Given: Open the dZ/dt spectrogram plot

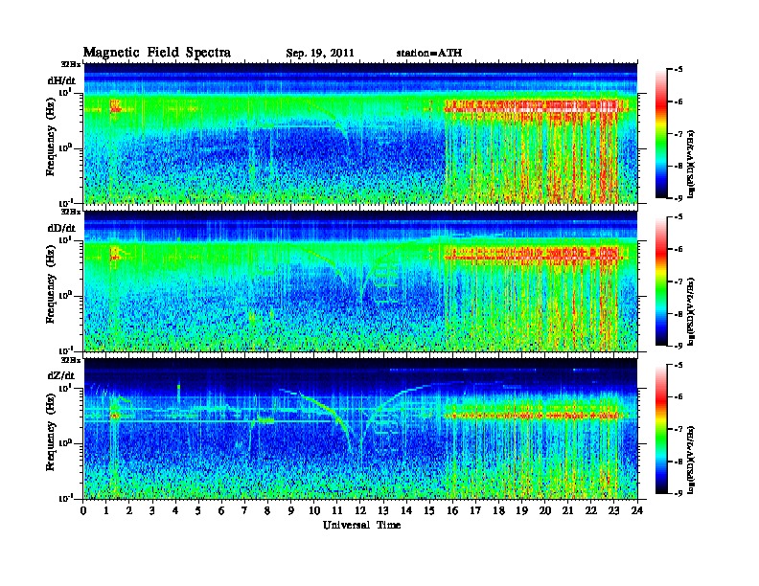Looking at the screenshot, I should (x=360, y=428).
